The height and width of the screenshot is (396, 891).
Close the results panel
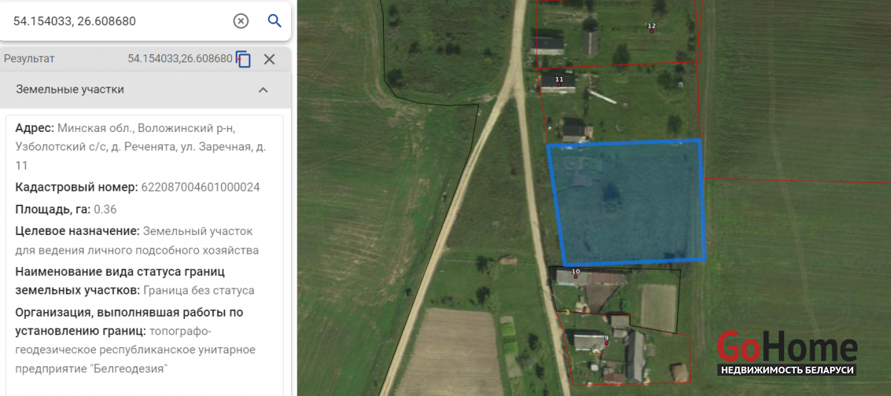(x=270, y=59)
